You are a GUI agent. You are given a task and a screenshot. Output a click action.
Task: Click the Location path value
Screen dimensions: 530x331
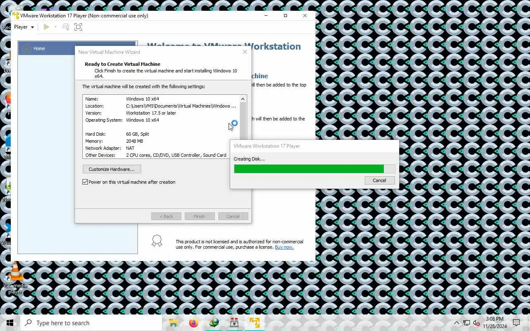pyautogui.click(x=181, y=106)
